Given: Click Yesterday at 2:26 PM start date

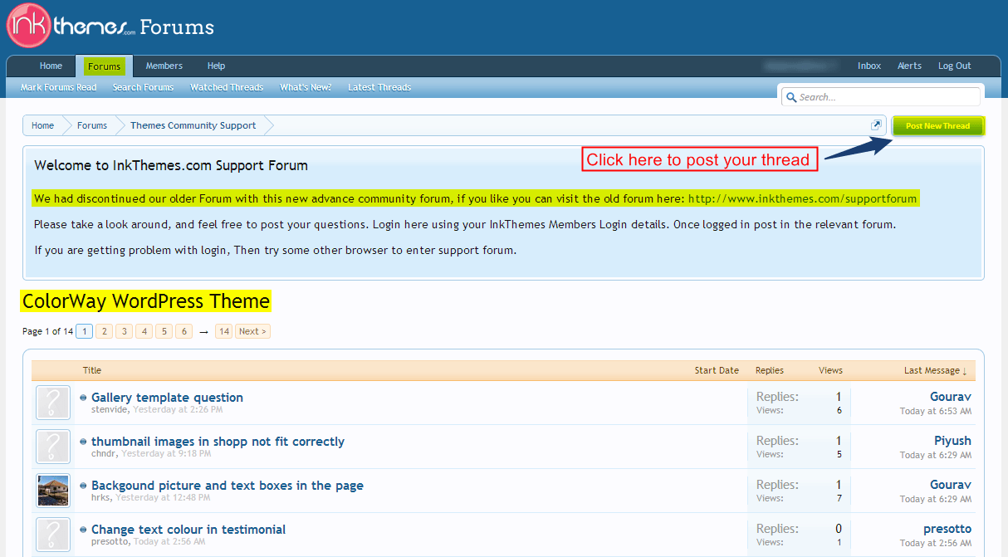Looking at the screenshot, I should 178,410.
